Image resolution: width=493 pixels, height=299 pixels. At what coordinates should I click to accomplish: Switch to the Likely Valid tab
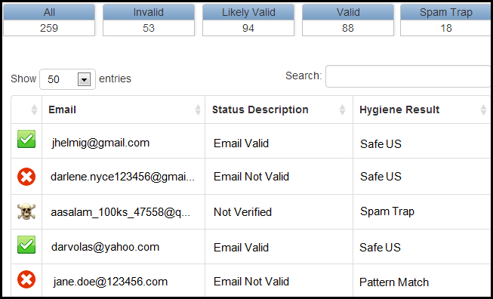[x=248, y=20]
